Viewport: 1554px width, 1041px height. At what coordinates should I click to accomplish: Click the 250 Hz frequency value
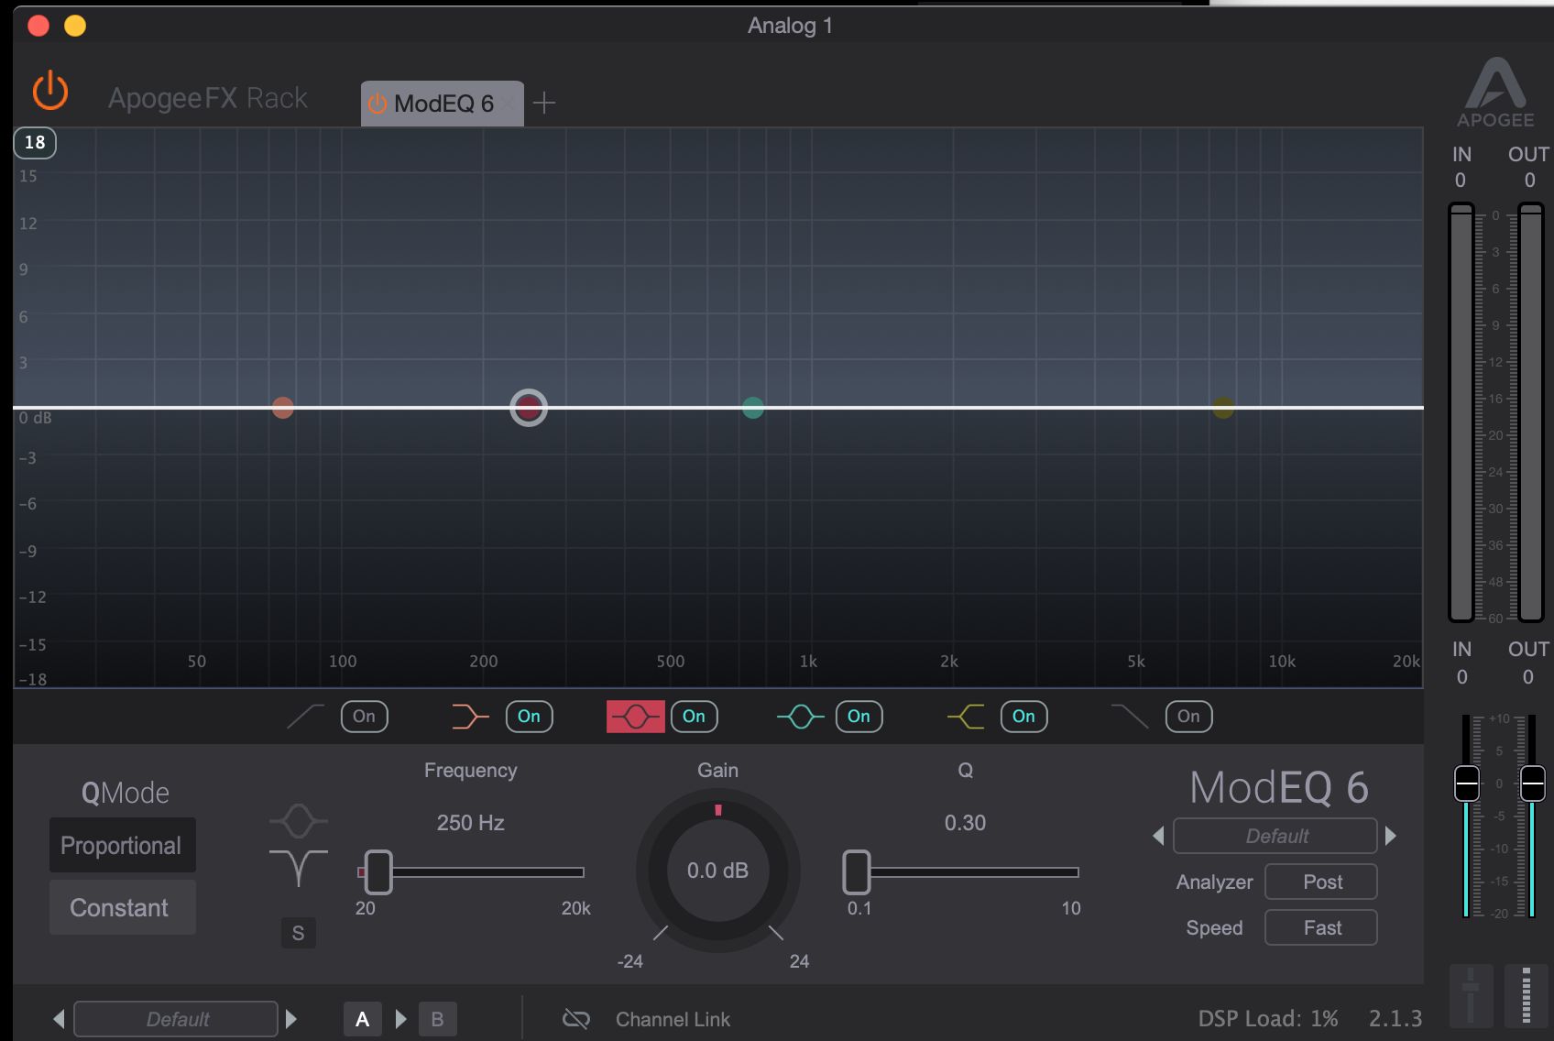(x=470, y=823)
